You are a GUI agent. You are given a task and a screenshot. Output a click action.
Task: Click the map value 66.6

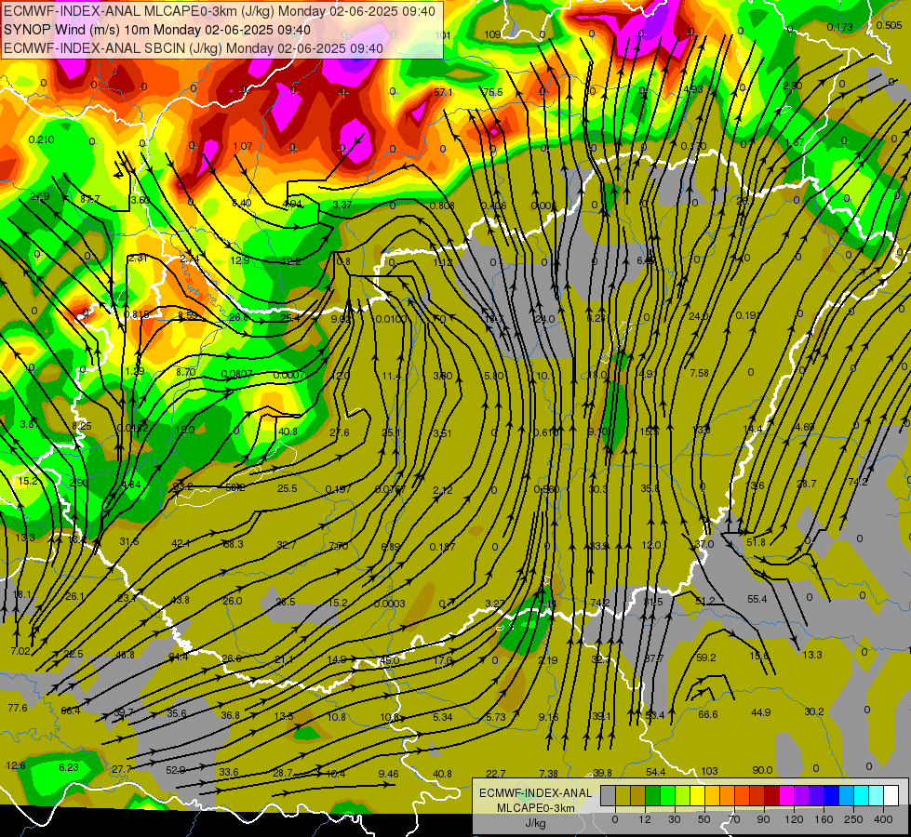point(707,714)
